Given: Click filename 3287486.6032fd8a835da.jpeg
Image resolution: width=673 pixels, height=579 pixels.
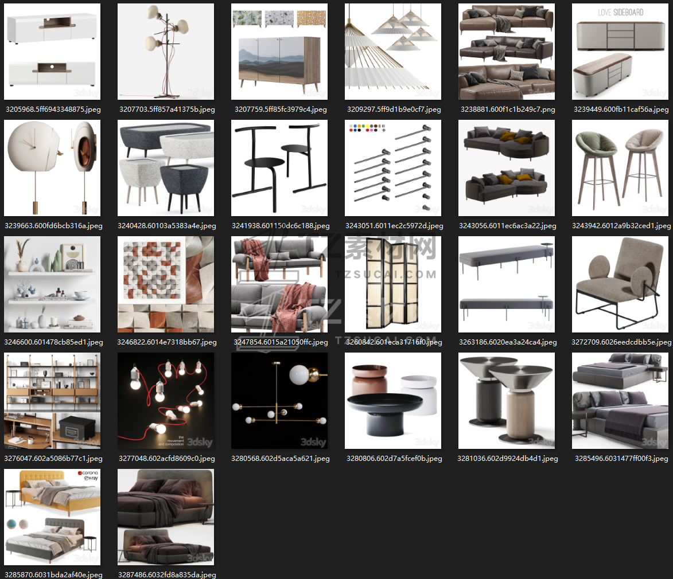Looking at the screenshot, I should coord(167,575).
